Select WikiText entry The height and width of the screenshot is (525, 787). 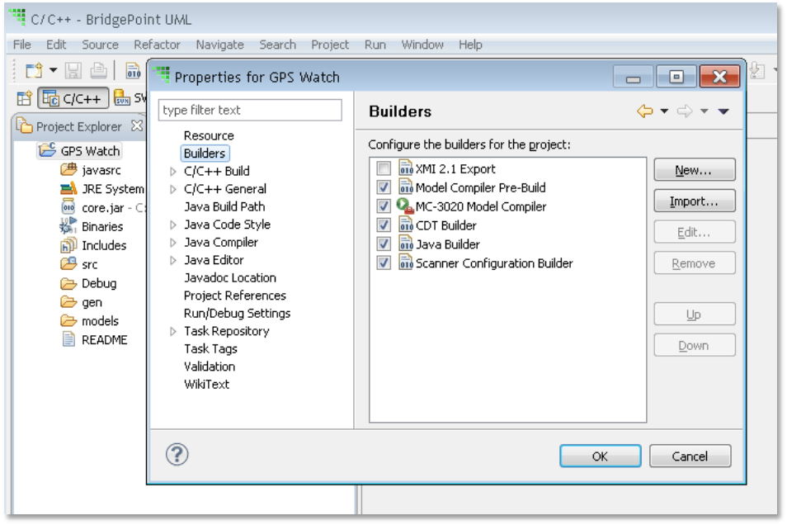(x=206, y=385)
